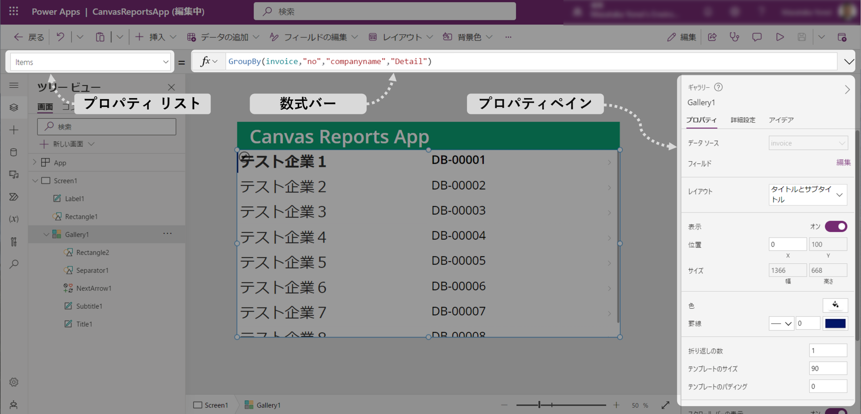The image size is (861, 414).
Task: Open the 色 fill color picker
Action: pos(835,305)
